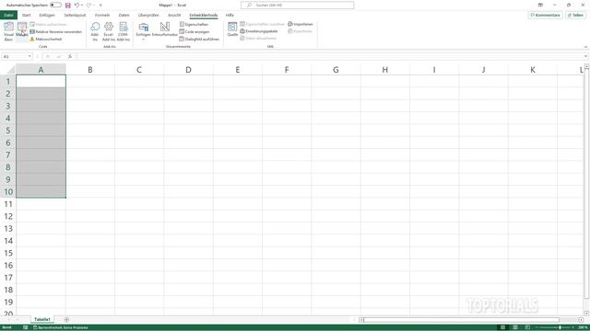Image resolution: width=590 pixels, height=331 pixels.
Task: Select column D header
Action: click(188, 70)
